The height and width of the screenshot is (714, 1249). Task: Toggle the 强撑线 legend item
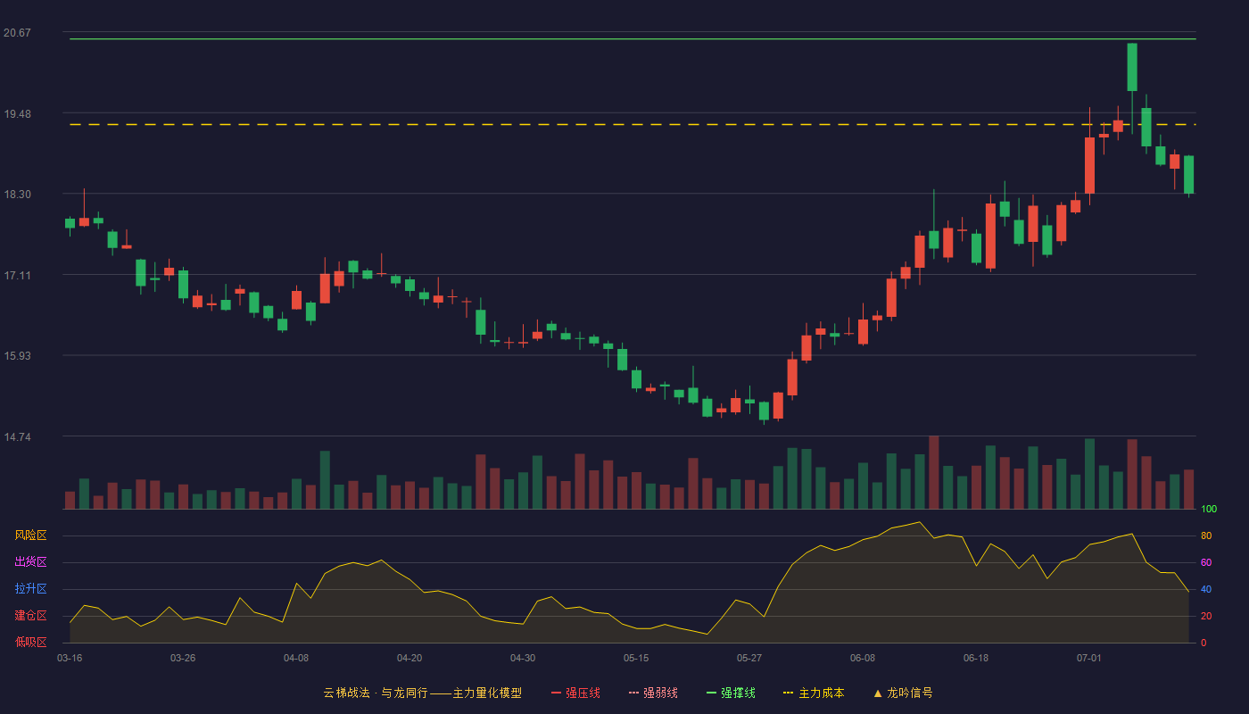click(x=731, y=693)
